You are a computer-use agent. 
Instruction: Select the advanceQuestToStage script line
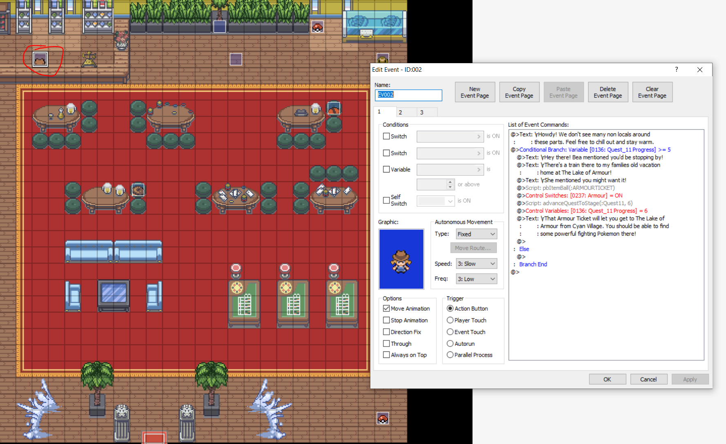point(575,203)
